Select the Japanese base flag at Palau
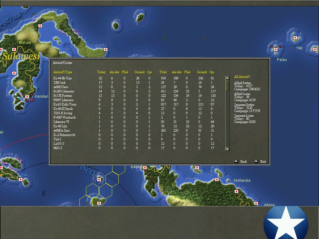Image resolution: width=319 pixels, height=239 pixels. click(x=276, y=49)
